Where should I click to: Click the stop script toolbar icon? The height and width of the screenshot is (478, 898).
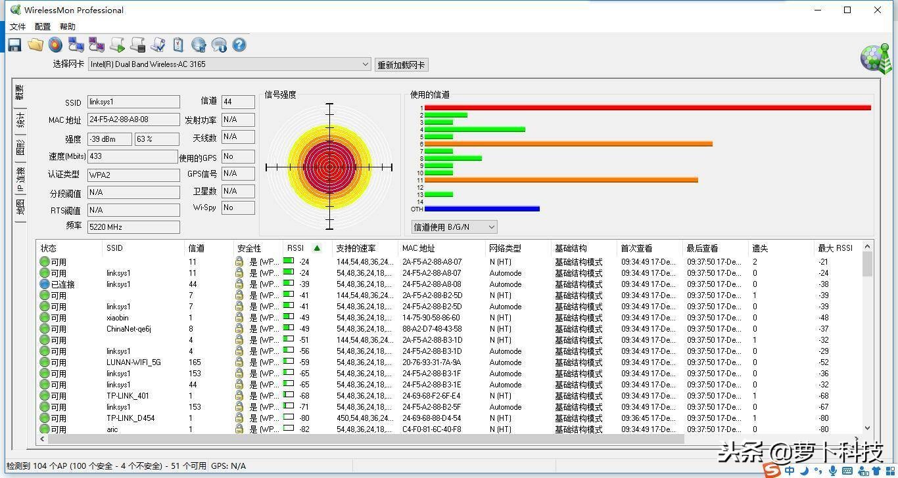(x=137, y=44)
